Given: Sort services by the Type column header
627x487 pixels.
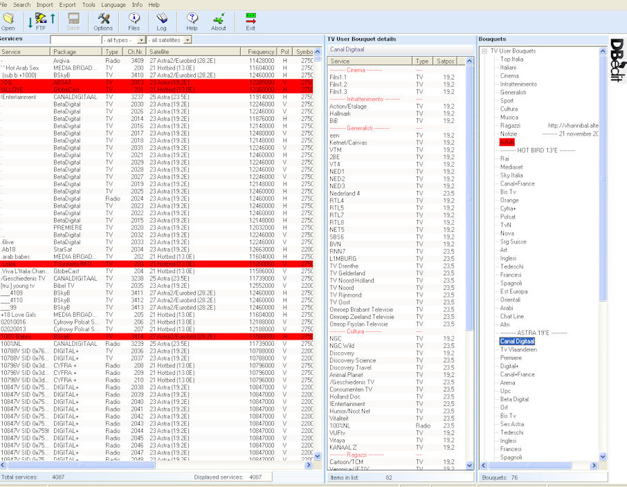Looking at the screenshot, I should [112, 52].
